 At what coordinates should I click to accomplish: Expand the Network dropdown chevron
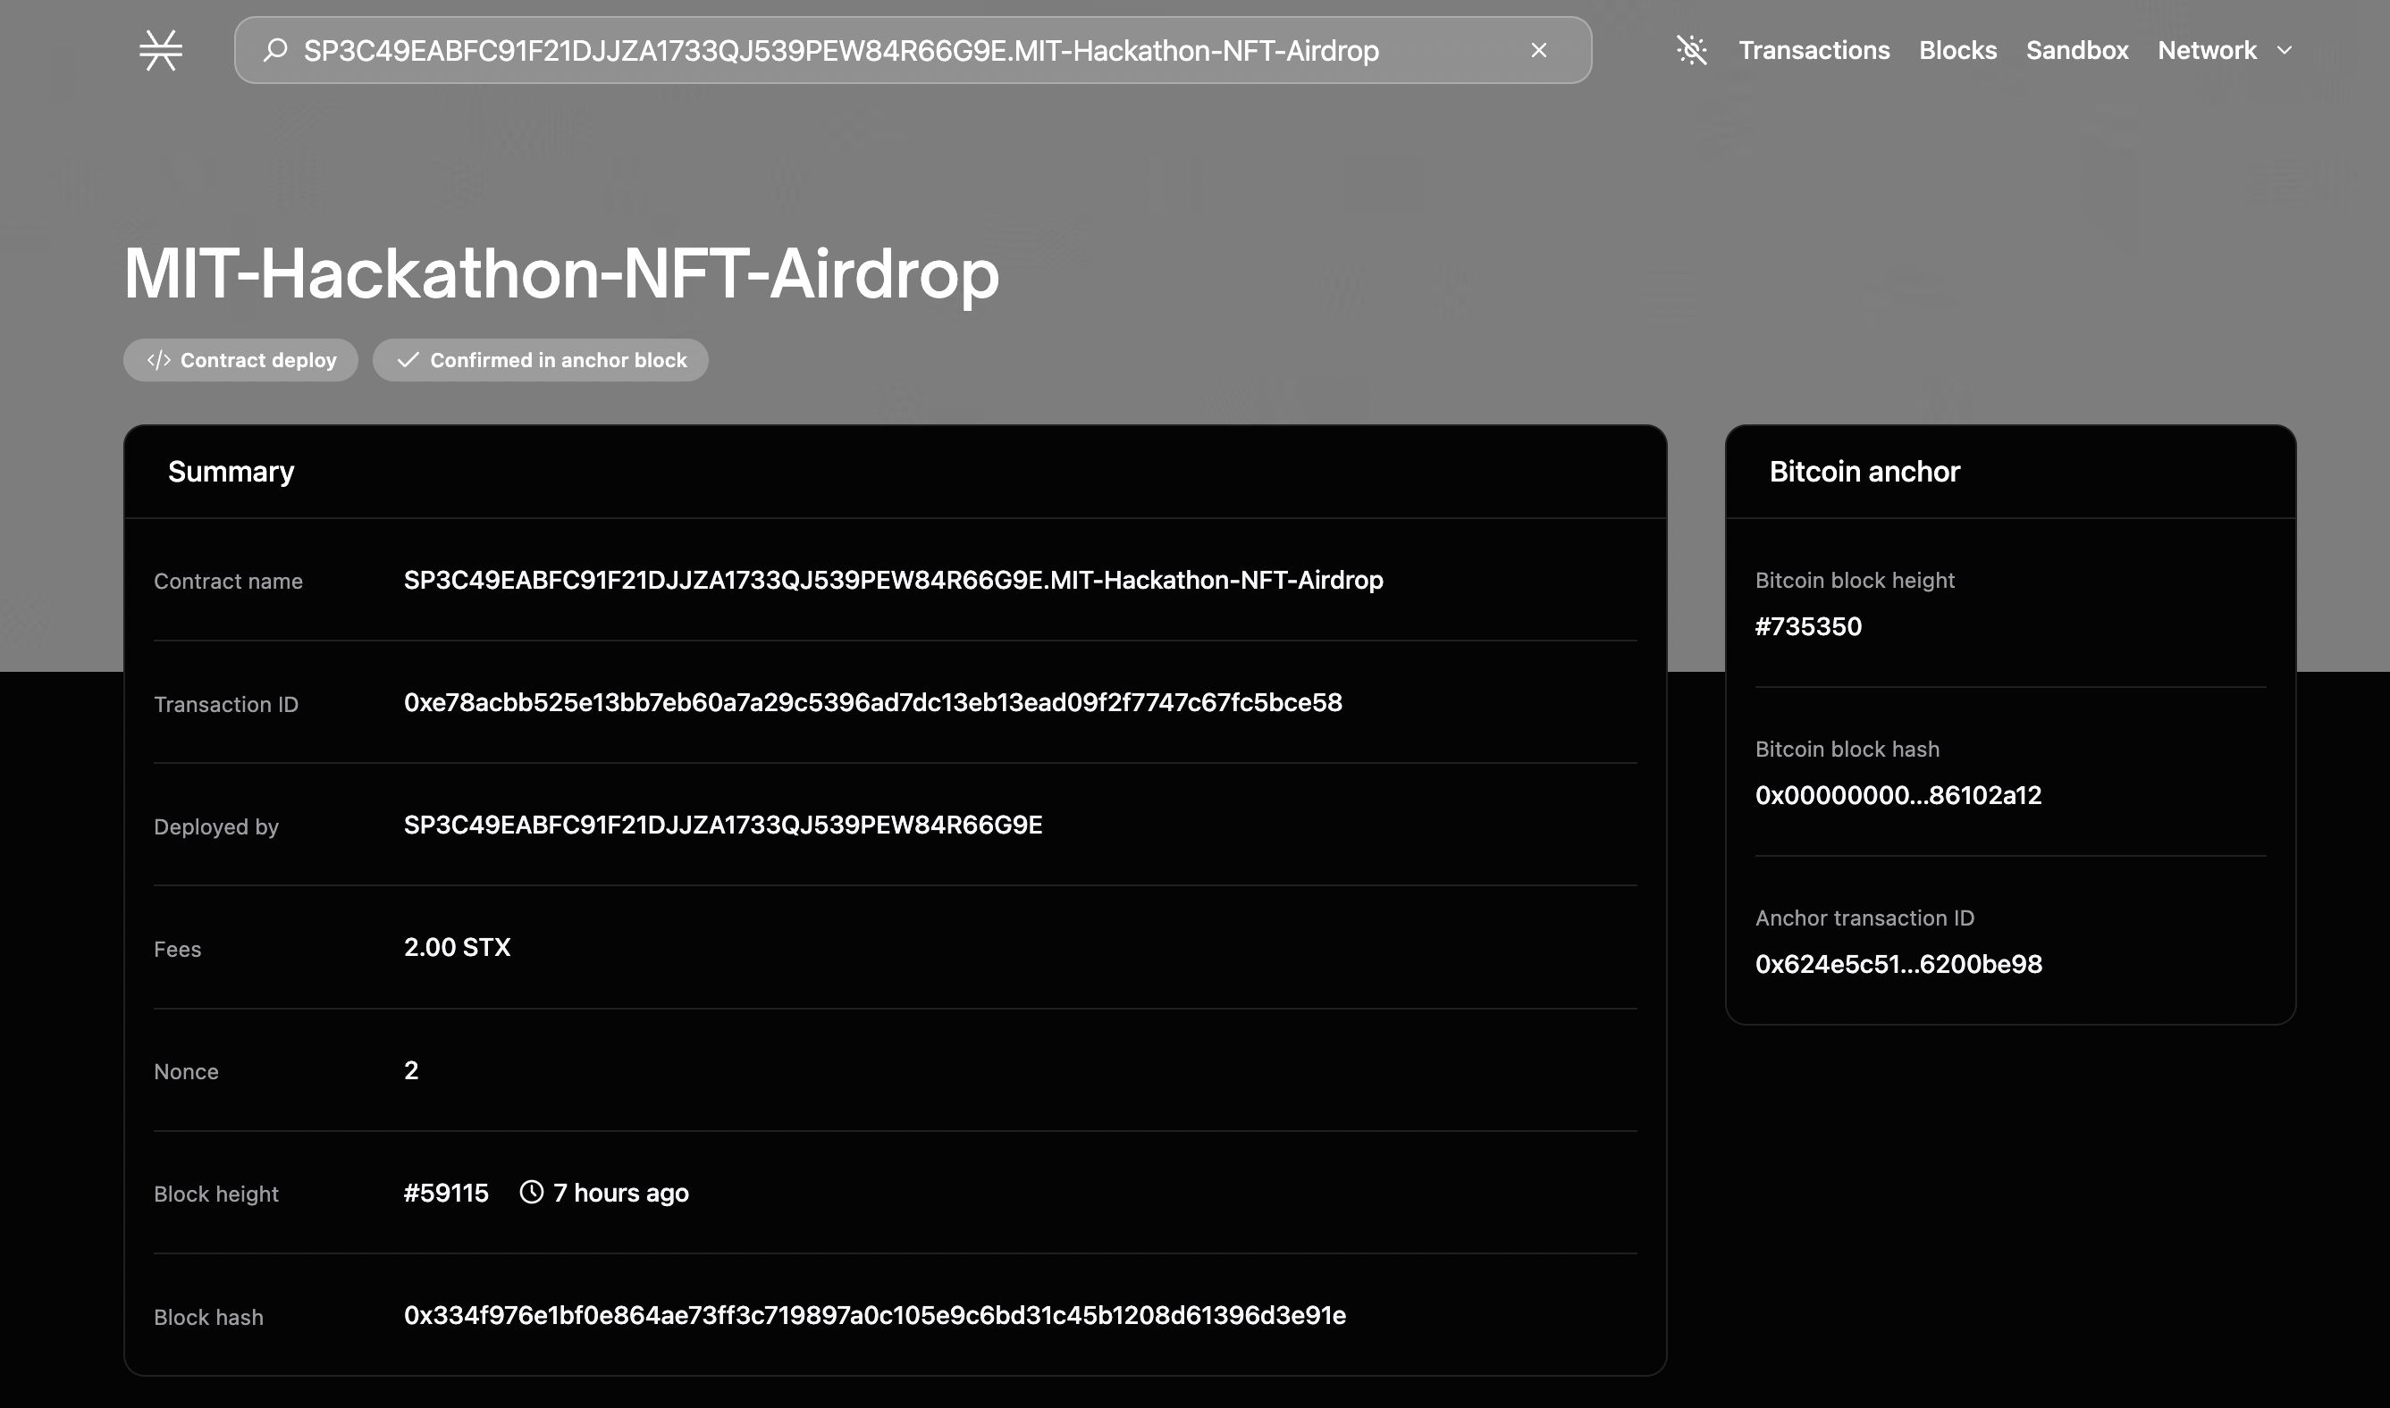[2285, 50]
